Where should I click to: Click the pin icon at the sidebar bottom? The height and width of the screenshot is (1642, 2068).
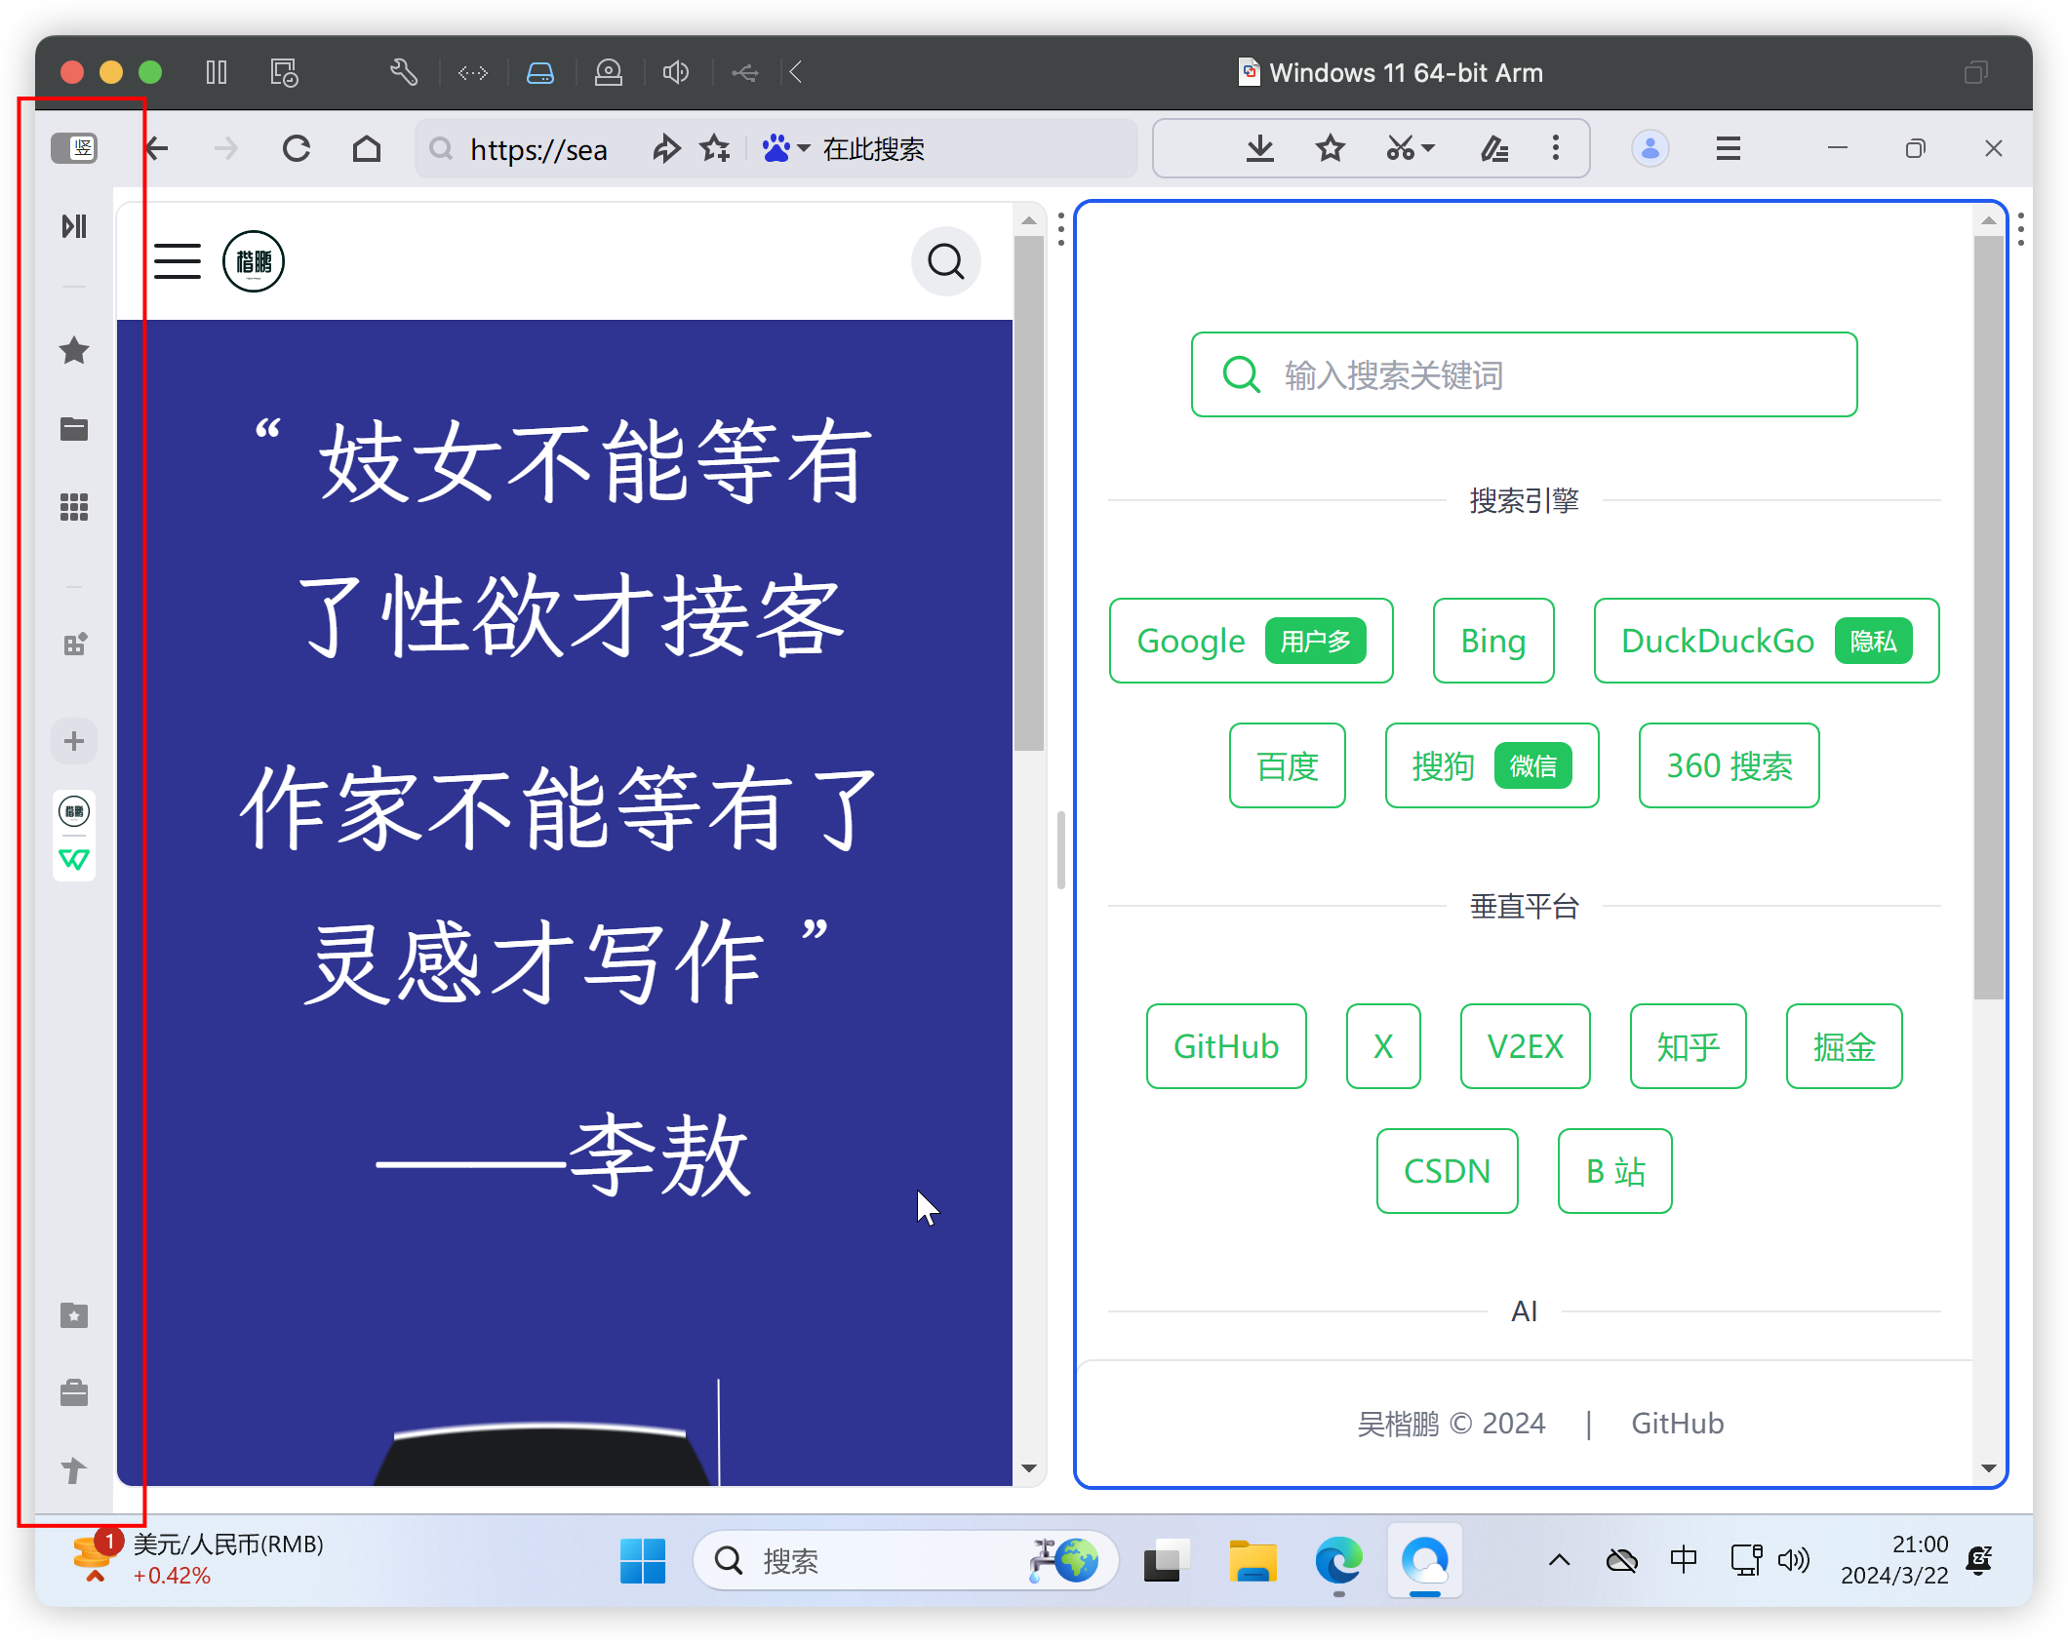pyautogui.click(x=74, y=1469)
